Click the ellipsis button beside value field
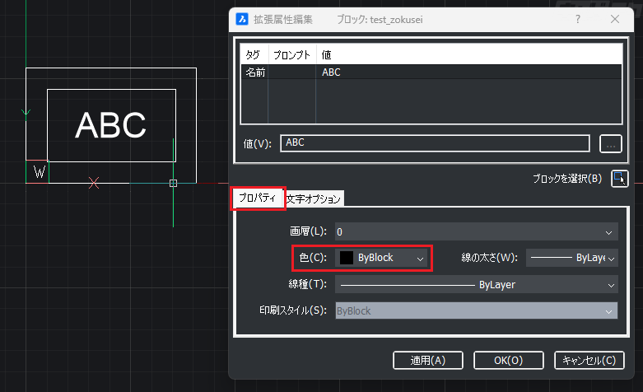 (x=610, y=143)
